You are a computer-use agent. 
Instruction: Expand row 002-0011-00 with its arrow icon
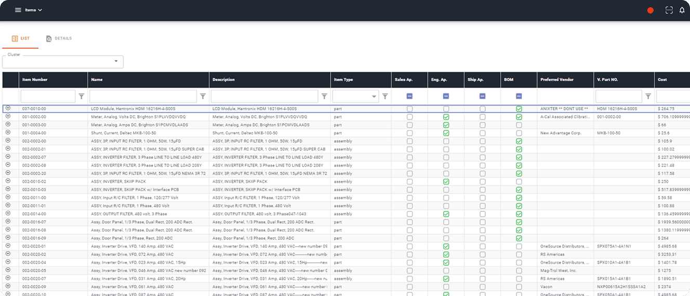(8, 197)
